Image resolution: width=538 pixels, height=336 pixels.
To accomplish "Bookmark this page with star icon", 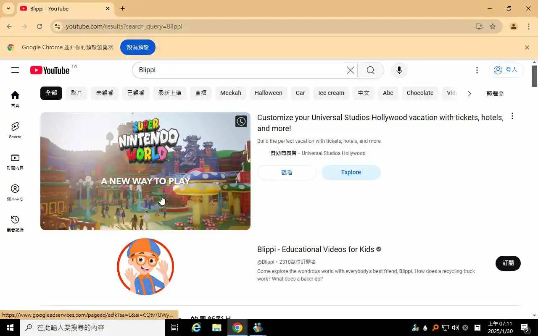I will tap(493, 26).
